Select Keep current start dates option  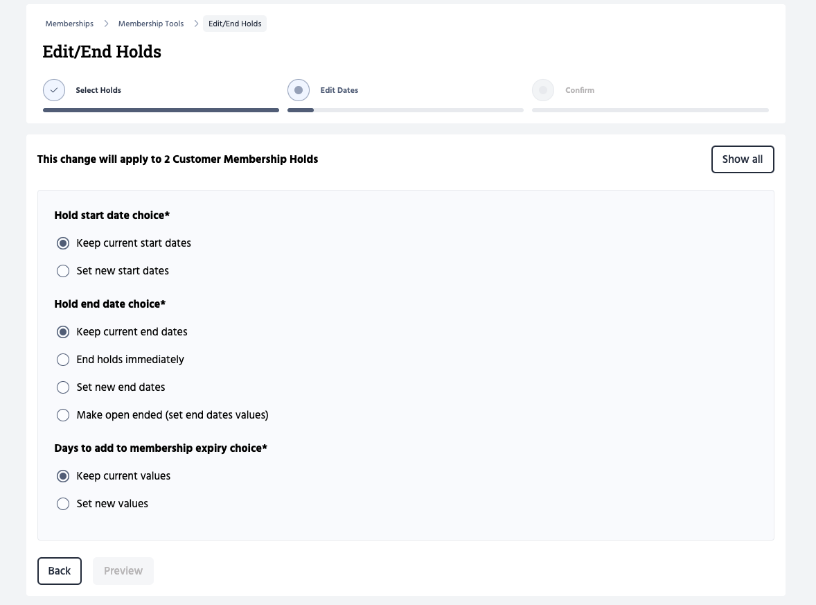[x=63, y=243]
